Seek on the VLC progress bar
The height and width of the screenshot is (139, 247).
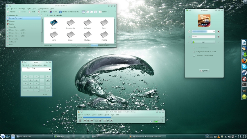click(121, 117)
